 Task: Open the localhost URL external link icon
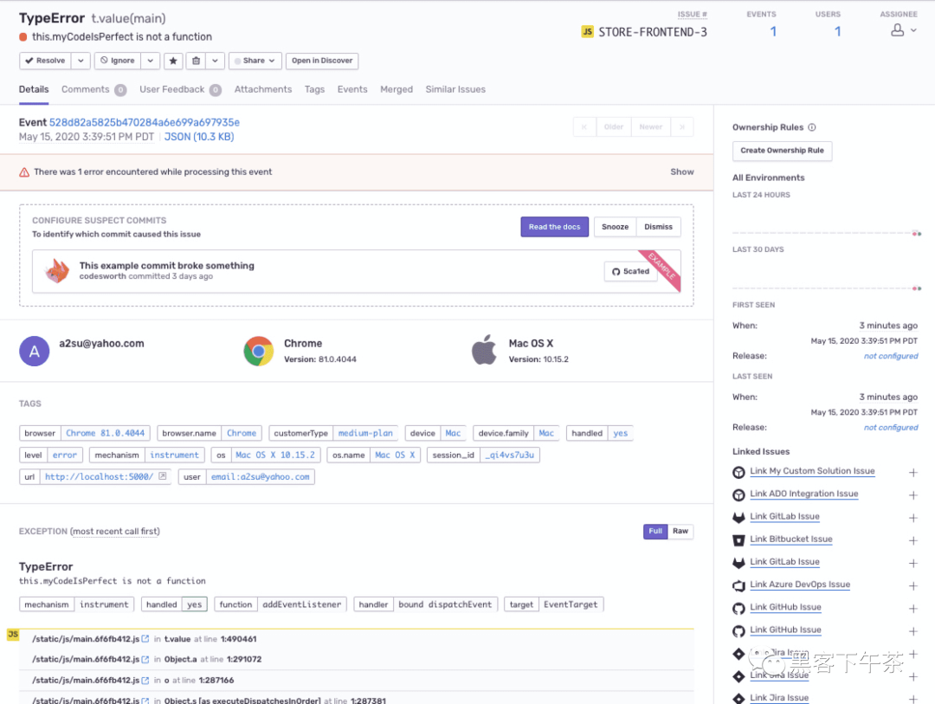pos(162,476)
